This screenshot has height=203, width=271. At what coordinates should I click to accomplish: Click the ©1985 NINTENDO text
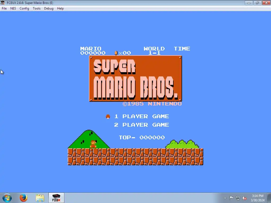coord(152,104)
